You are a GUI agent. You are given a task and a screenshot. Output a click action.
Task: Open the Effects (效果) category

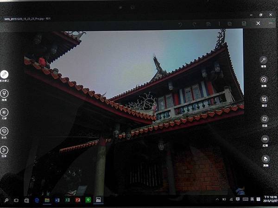pos(4,152)
